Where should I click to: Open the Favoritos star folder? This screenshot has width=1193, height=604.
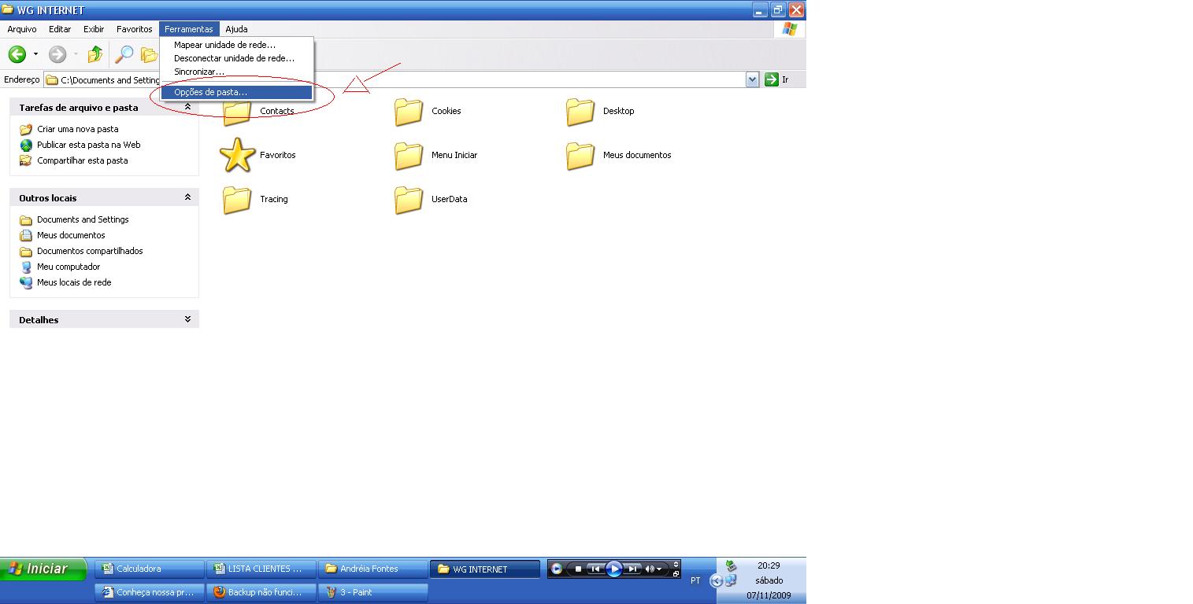click(237, 155)
